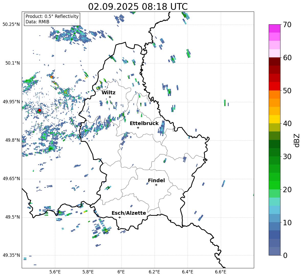Image resolution: width=303 pixels, height=277 pixels.
Task: Click the Esch/Alzette city label
Action: (x=129, y=213)
